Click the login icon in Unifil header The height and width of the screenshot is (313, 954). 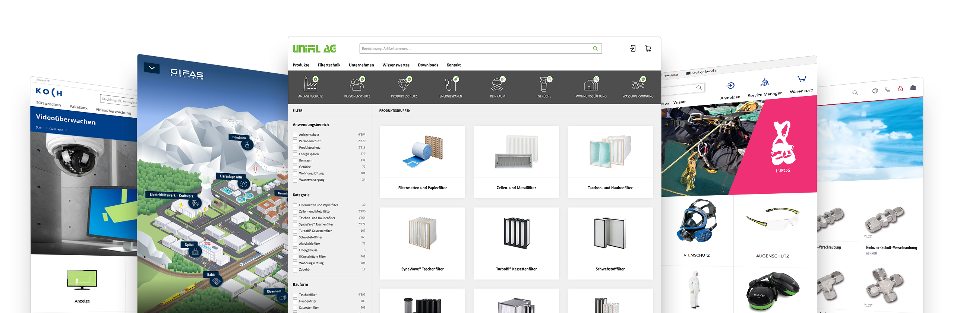click(x=632, y=48)
